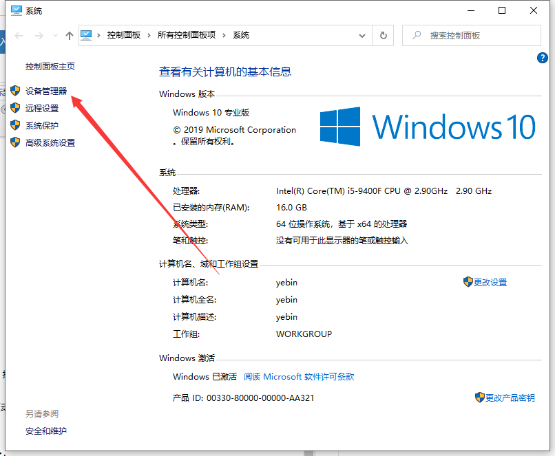Click the shield icon next to 更改产品密钥
Image resolution: width=555 pixels, height=456 pixels.
click(x=480, y=398)
